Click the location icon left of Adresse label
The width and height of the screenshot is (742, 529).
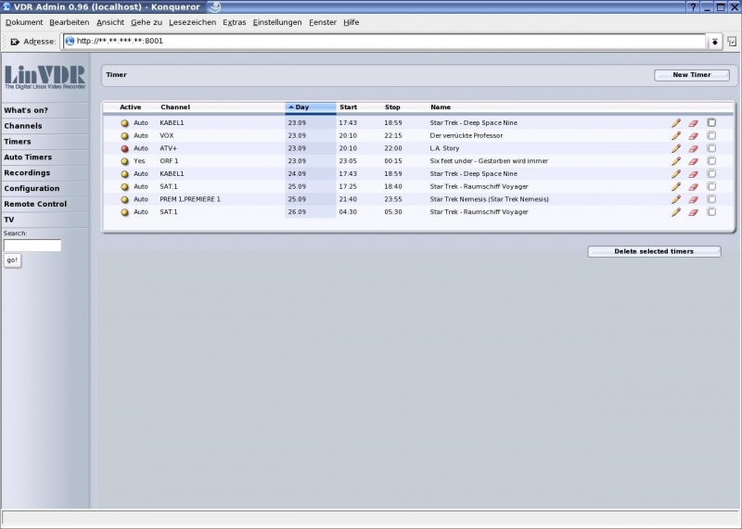[14, 42]
